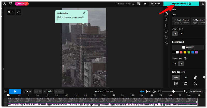Click the Split button
207x108 pixels.
pyautogui.click(x=38, y=91)
